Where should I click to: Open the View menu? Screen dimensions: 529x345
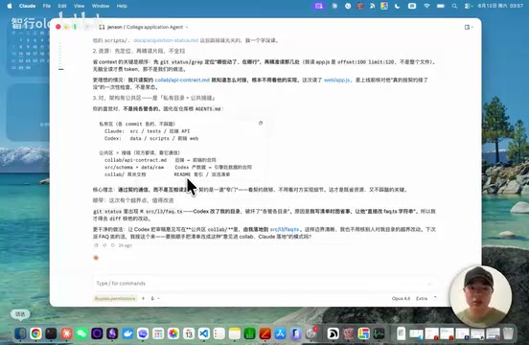[79, 6]
